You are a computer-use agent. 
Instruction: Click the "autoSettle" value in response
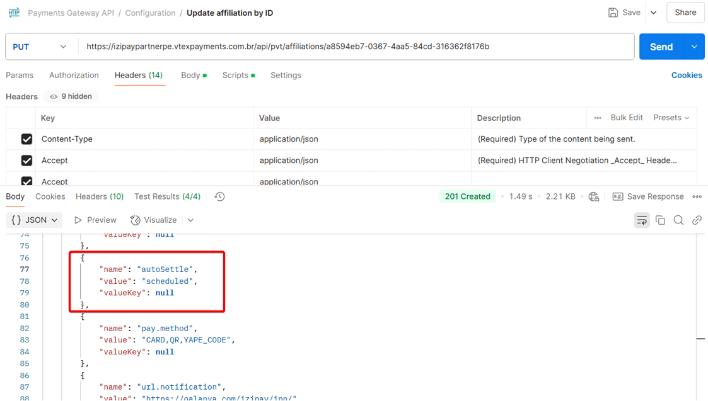coord(165,269)
